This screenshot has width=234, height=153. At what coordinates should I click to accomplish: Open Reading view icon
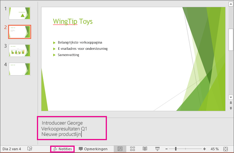pos(145,149)
